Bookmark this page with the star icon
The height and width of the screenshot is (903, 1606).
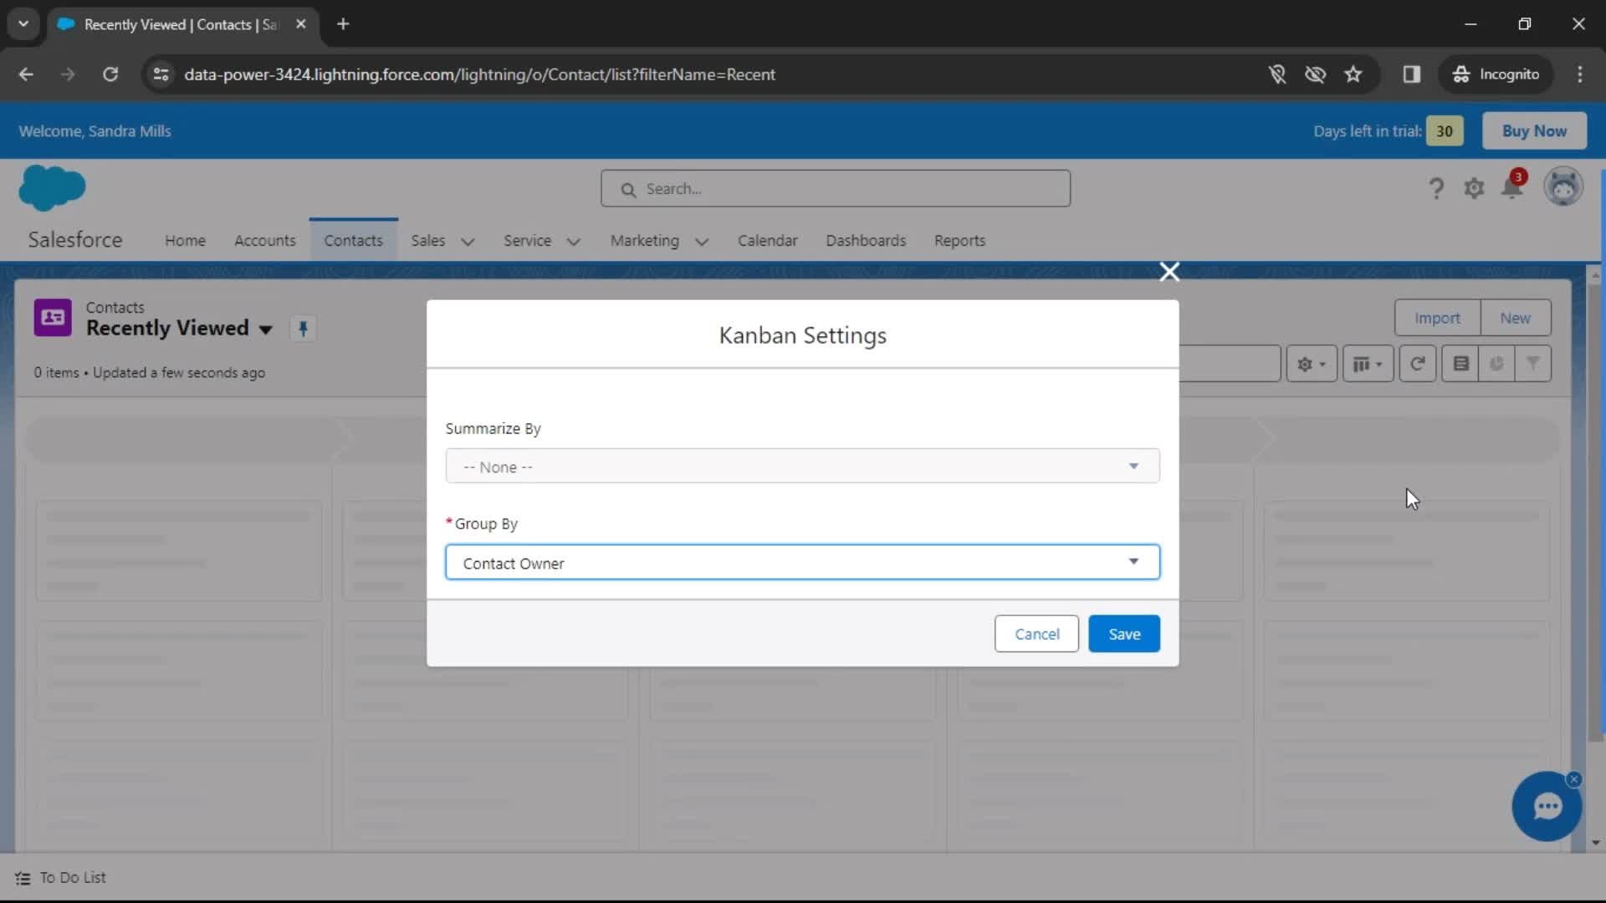click(1353, 74)
